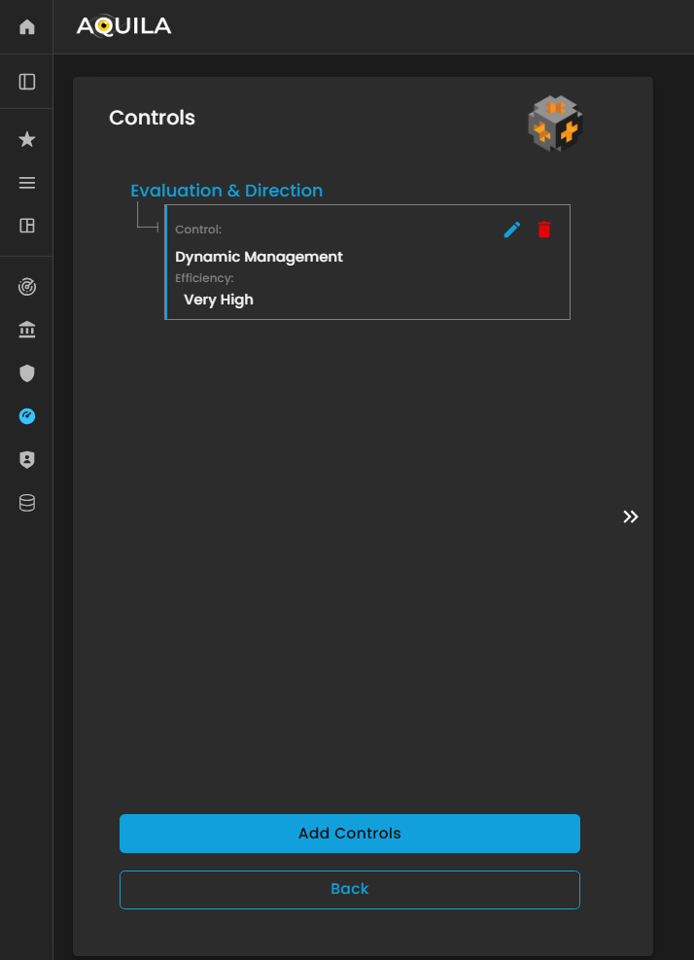Image resolution: width=694 pixels, height=960 pixels.
Task: Click the bank building icon
Action: 27,331
